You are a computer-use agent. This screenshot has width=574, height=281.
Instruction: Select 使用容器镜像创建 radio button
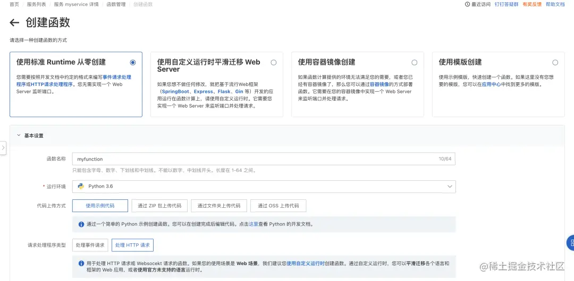pos(415,63)
